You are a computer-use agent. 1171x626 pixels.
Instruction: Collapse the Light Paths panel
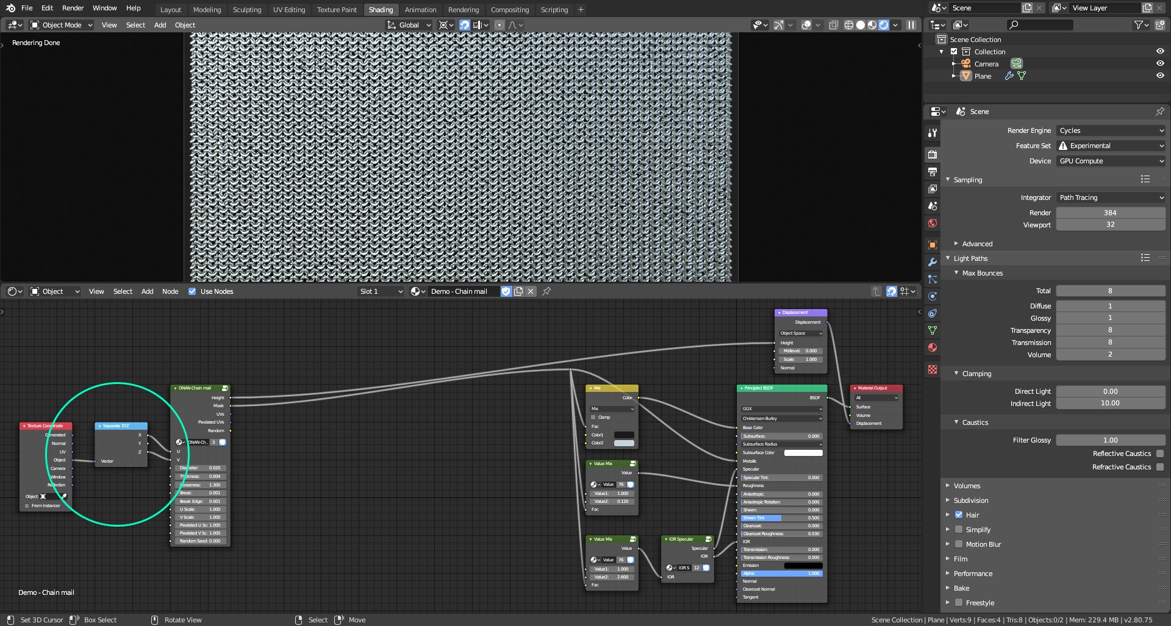tap(970, 258)
